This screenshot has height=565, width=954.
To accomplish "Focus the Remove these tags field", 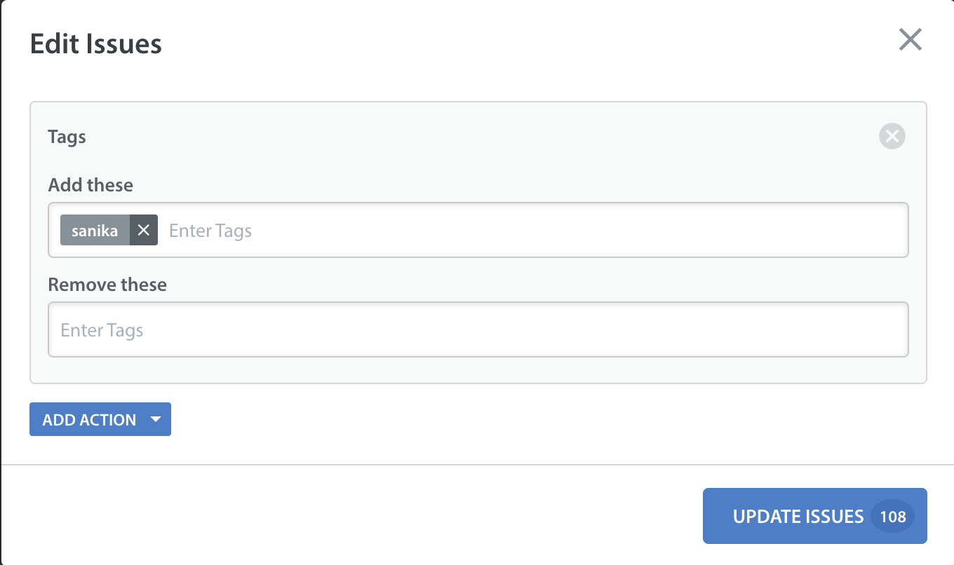I will (478, 329).
